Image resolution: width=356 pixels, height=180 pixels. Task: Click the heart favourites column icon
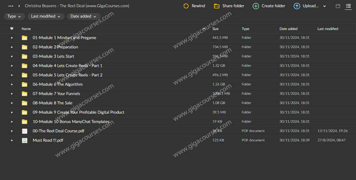coord(12,29)
